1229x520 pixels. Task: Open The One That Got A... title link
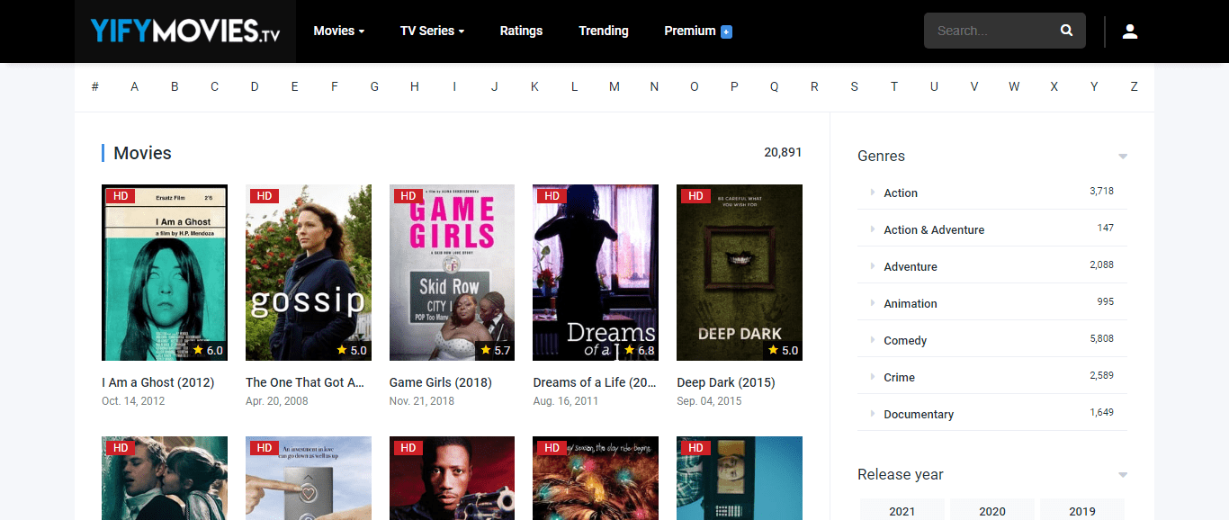tap(305, 382)
